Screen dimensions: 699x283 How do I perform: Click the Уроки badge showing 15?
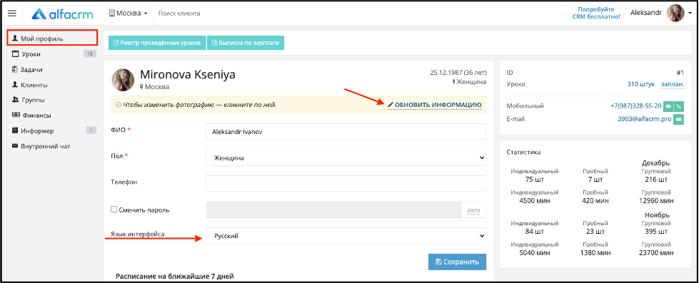tap(89, 54)
